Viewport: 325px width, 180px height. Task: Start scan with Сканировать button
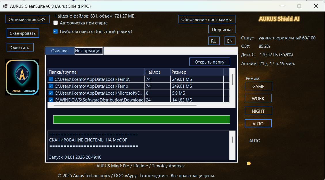tap(23, 33)
